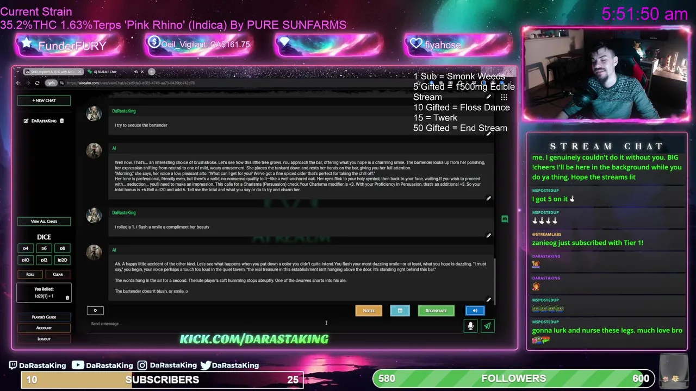
Task: Select the d8 die
Action: click(x=62, y=249)
